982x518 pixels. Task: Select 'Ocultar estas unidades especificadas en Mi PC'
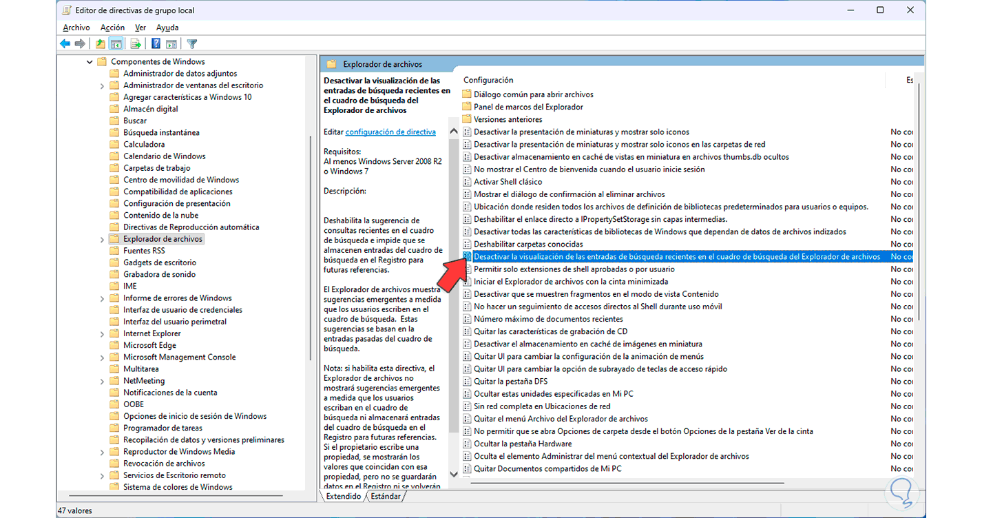[554, 394]
